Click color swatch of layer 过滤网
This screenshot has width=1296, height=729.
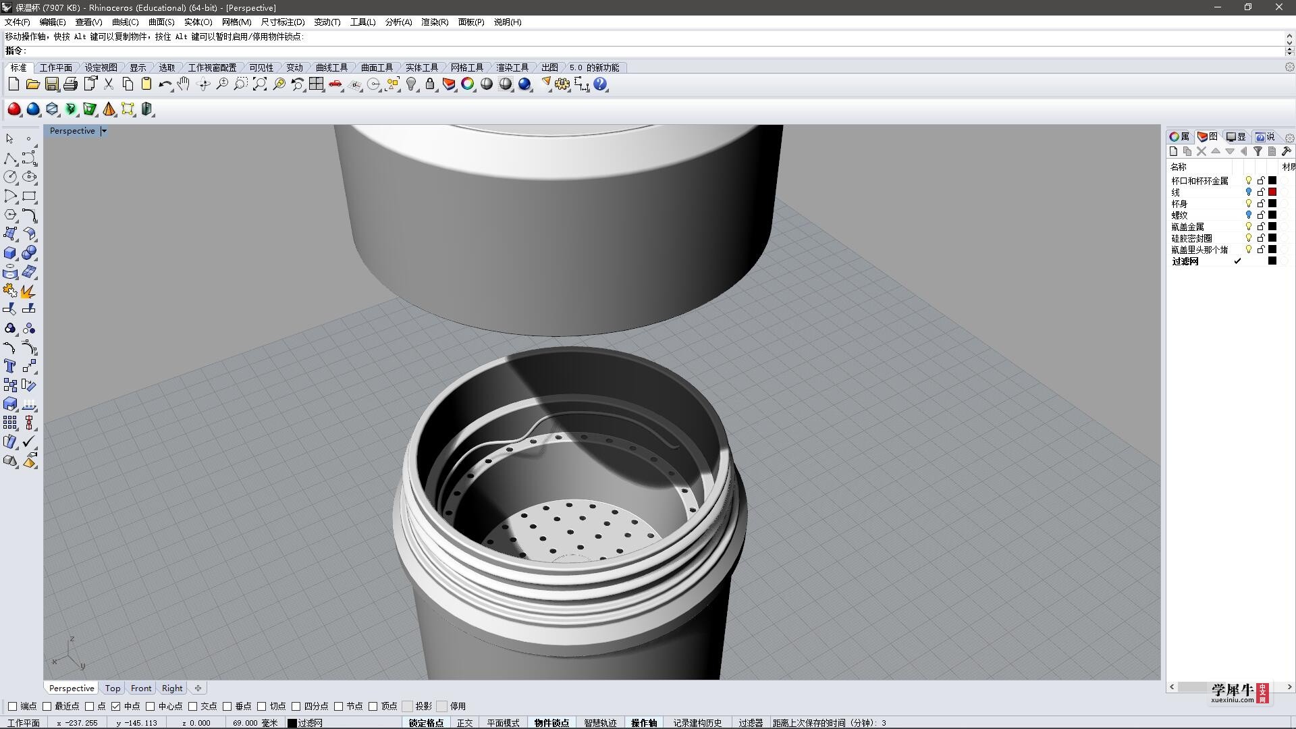pyautogui.click(x=1272, y=261)
